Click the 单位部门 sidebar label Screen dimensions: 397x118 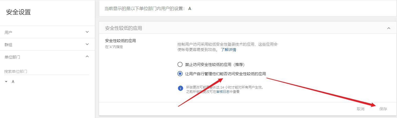point(12,57)
